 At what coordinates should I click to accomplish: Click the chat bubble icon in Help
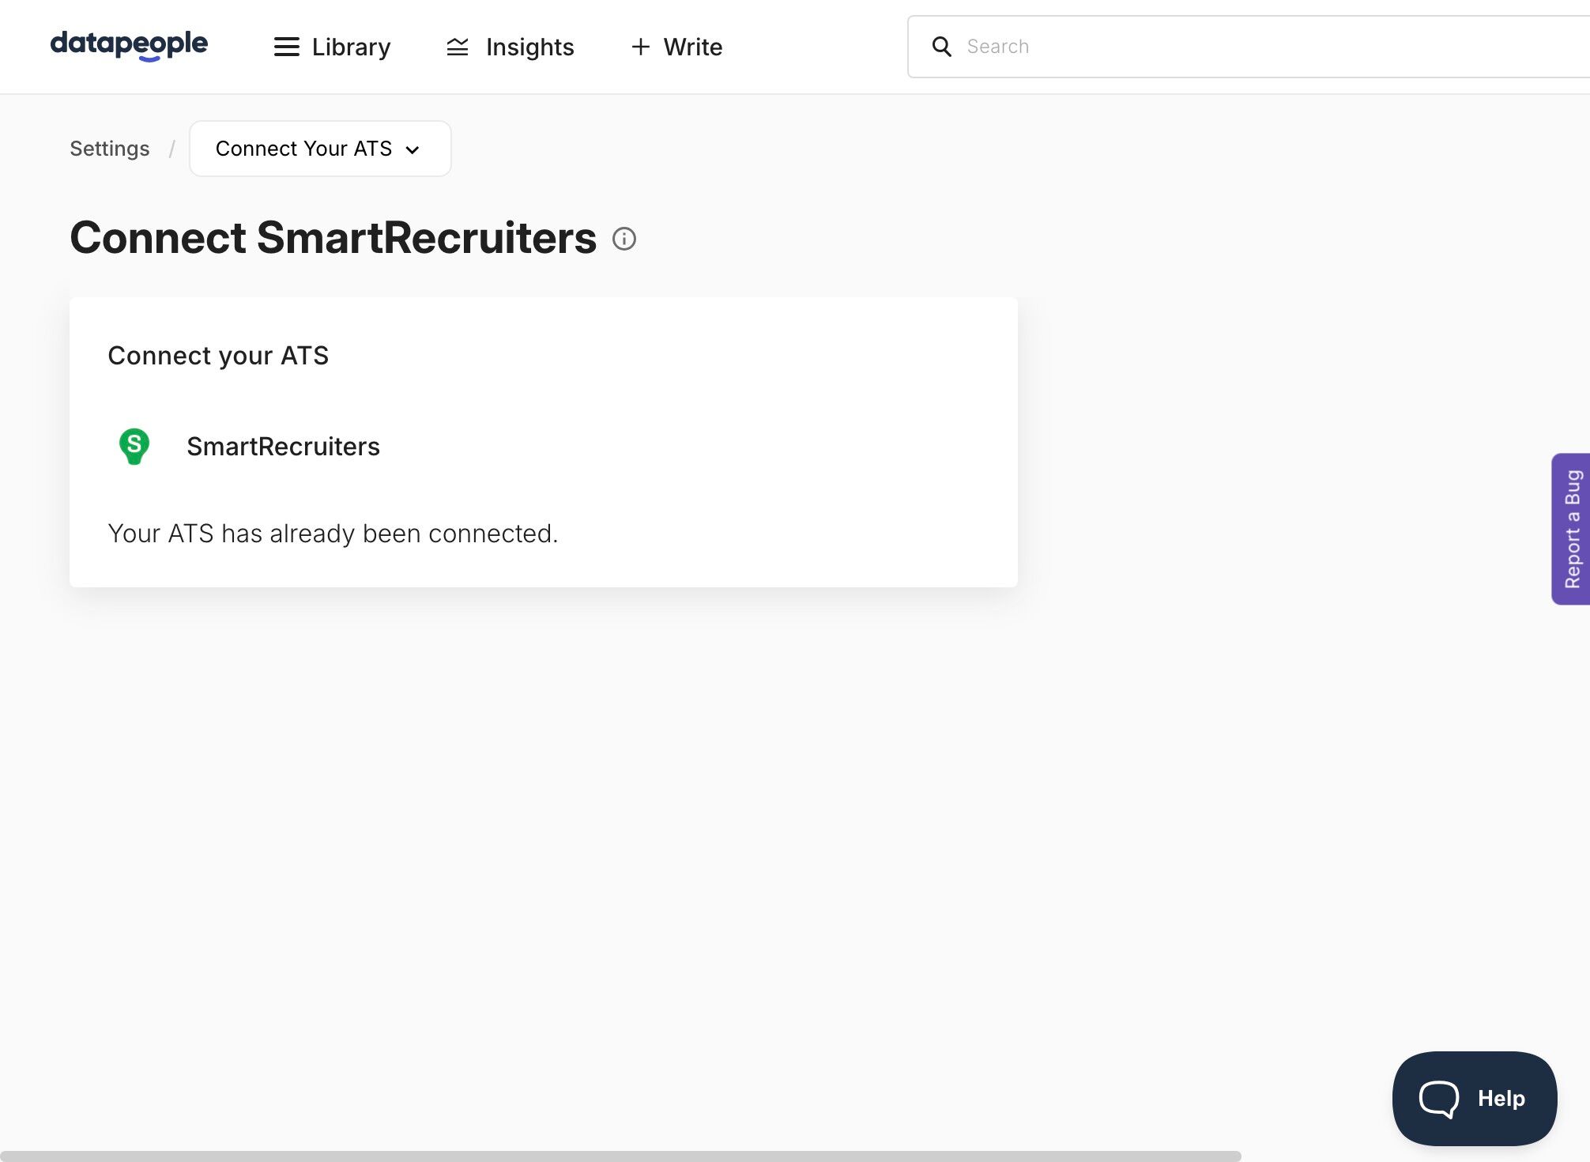pyautogui.click(x=1439, y=1098)
